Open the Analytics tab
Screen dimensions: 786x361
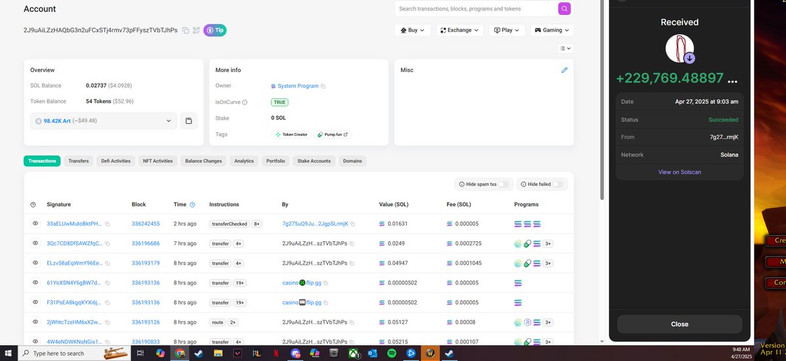tap(244, 161)
